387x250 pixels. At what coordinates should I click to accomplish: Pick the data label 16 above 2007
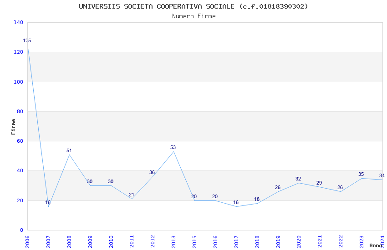tap(48, 202)
